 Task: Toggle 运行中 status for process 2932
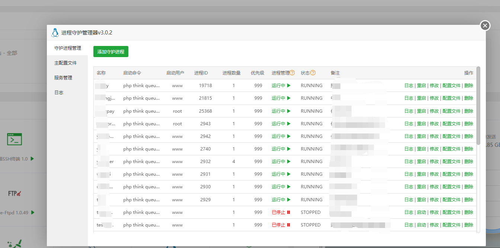(x=281, y=162)
